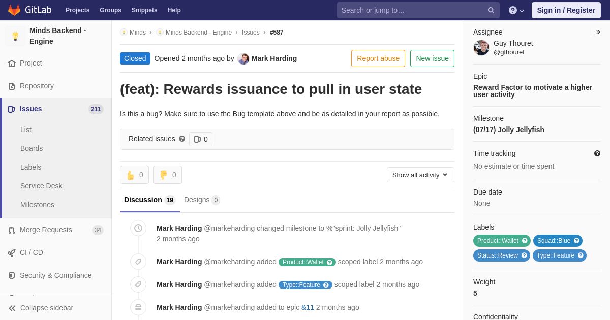Viewport: 610px width, 320px height.
Task: Click the Project house icon
Action: [x=12, y=63]
